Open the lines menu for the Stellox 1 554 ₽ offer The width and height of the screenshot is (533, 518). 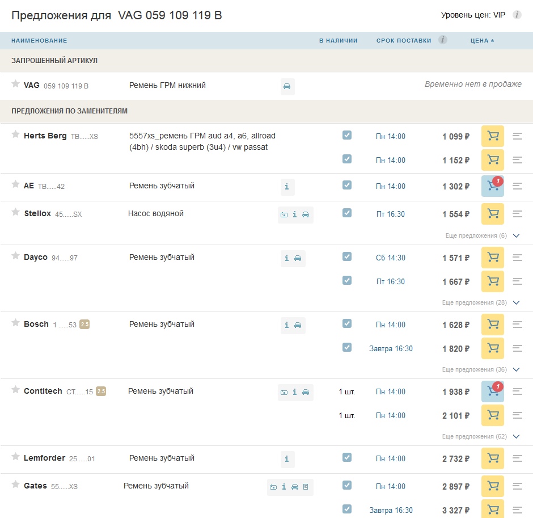(517, 214)
